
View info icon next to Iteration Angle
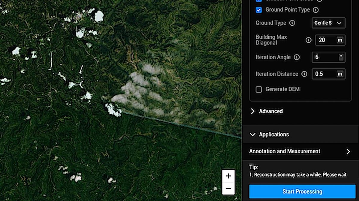point(297,57)
